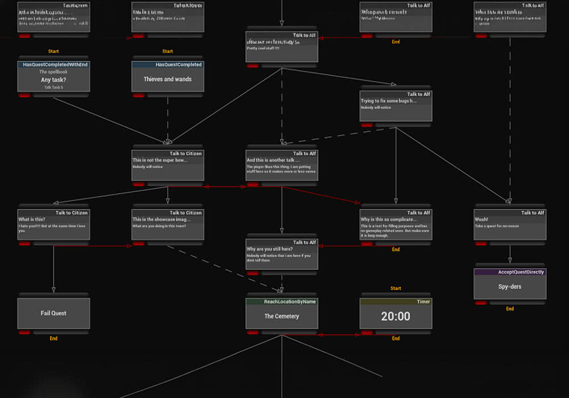Select the Timer node showing 20:00
The image size is (569, 398).
click(395, 313)
